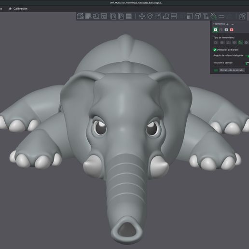Select the Lay on face tool
Screen dimensions: 249x249
click(166, 16)
